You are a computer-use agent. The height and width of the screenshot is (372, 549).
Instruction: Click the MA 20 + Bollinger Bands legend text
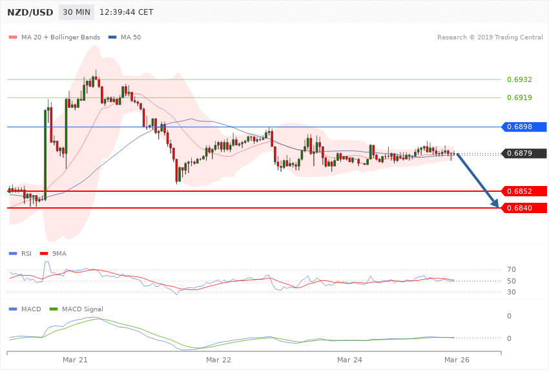61,37
